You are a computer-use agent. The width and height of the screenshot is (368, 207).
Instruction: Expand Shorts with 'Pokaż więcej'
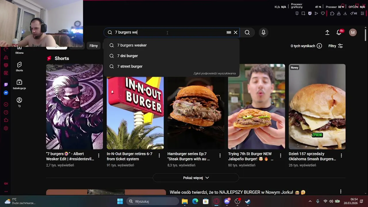(x=196, y=178)
